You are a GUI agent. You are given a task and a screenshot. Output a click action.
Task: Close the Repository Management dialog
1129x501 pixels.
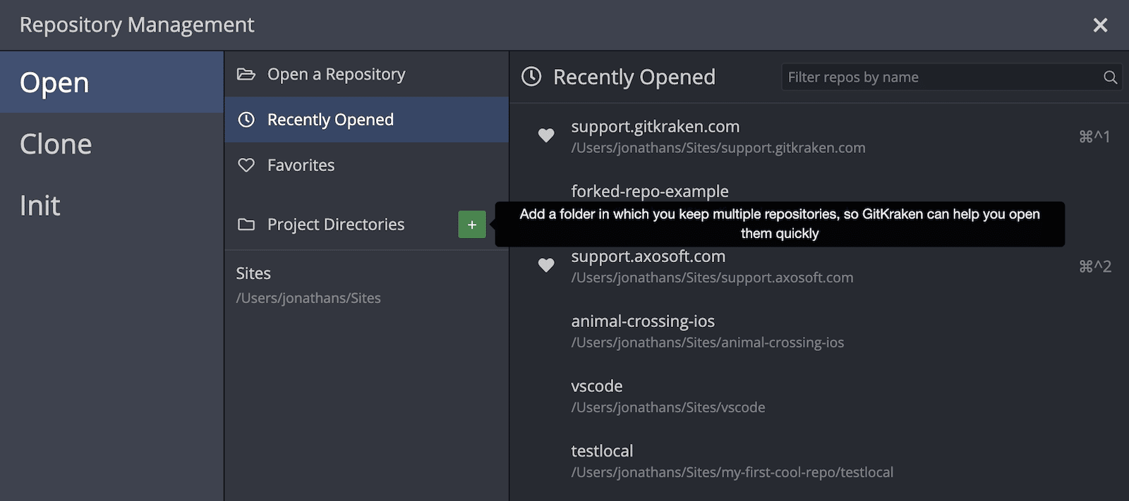click(x=1100, y=25)
